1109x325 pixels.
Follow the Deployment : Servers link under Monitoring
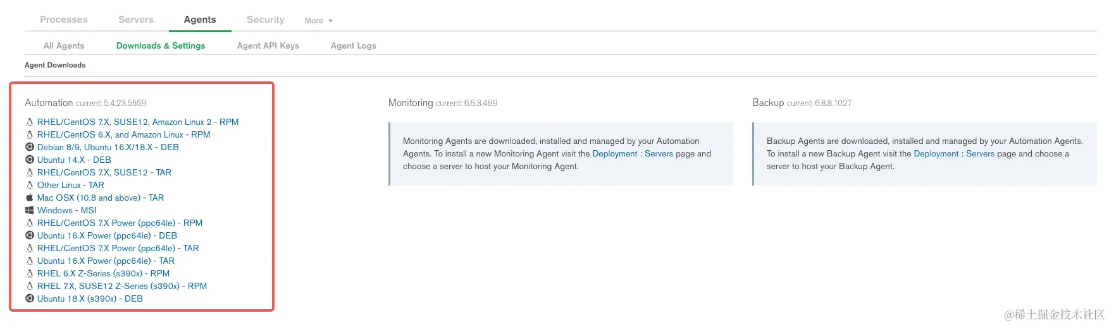[x=633, y=153]
